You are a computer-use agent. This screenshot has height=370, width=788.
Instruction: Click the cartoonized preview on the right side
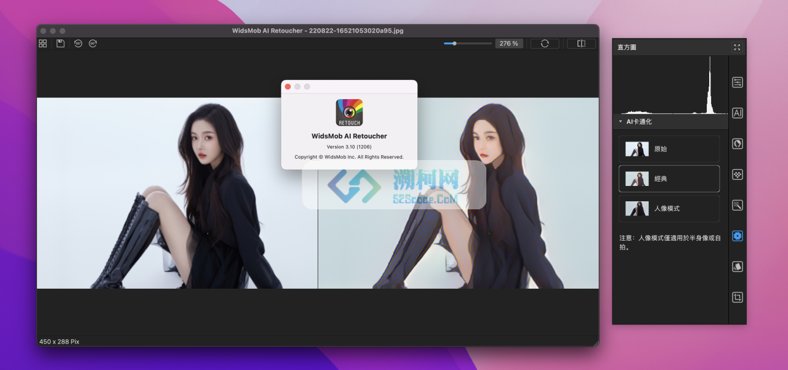pyautogui.click(x=458, y=193)
